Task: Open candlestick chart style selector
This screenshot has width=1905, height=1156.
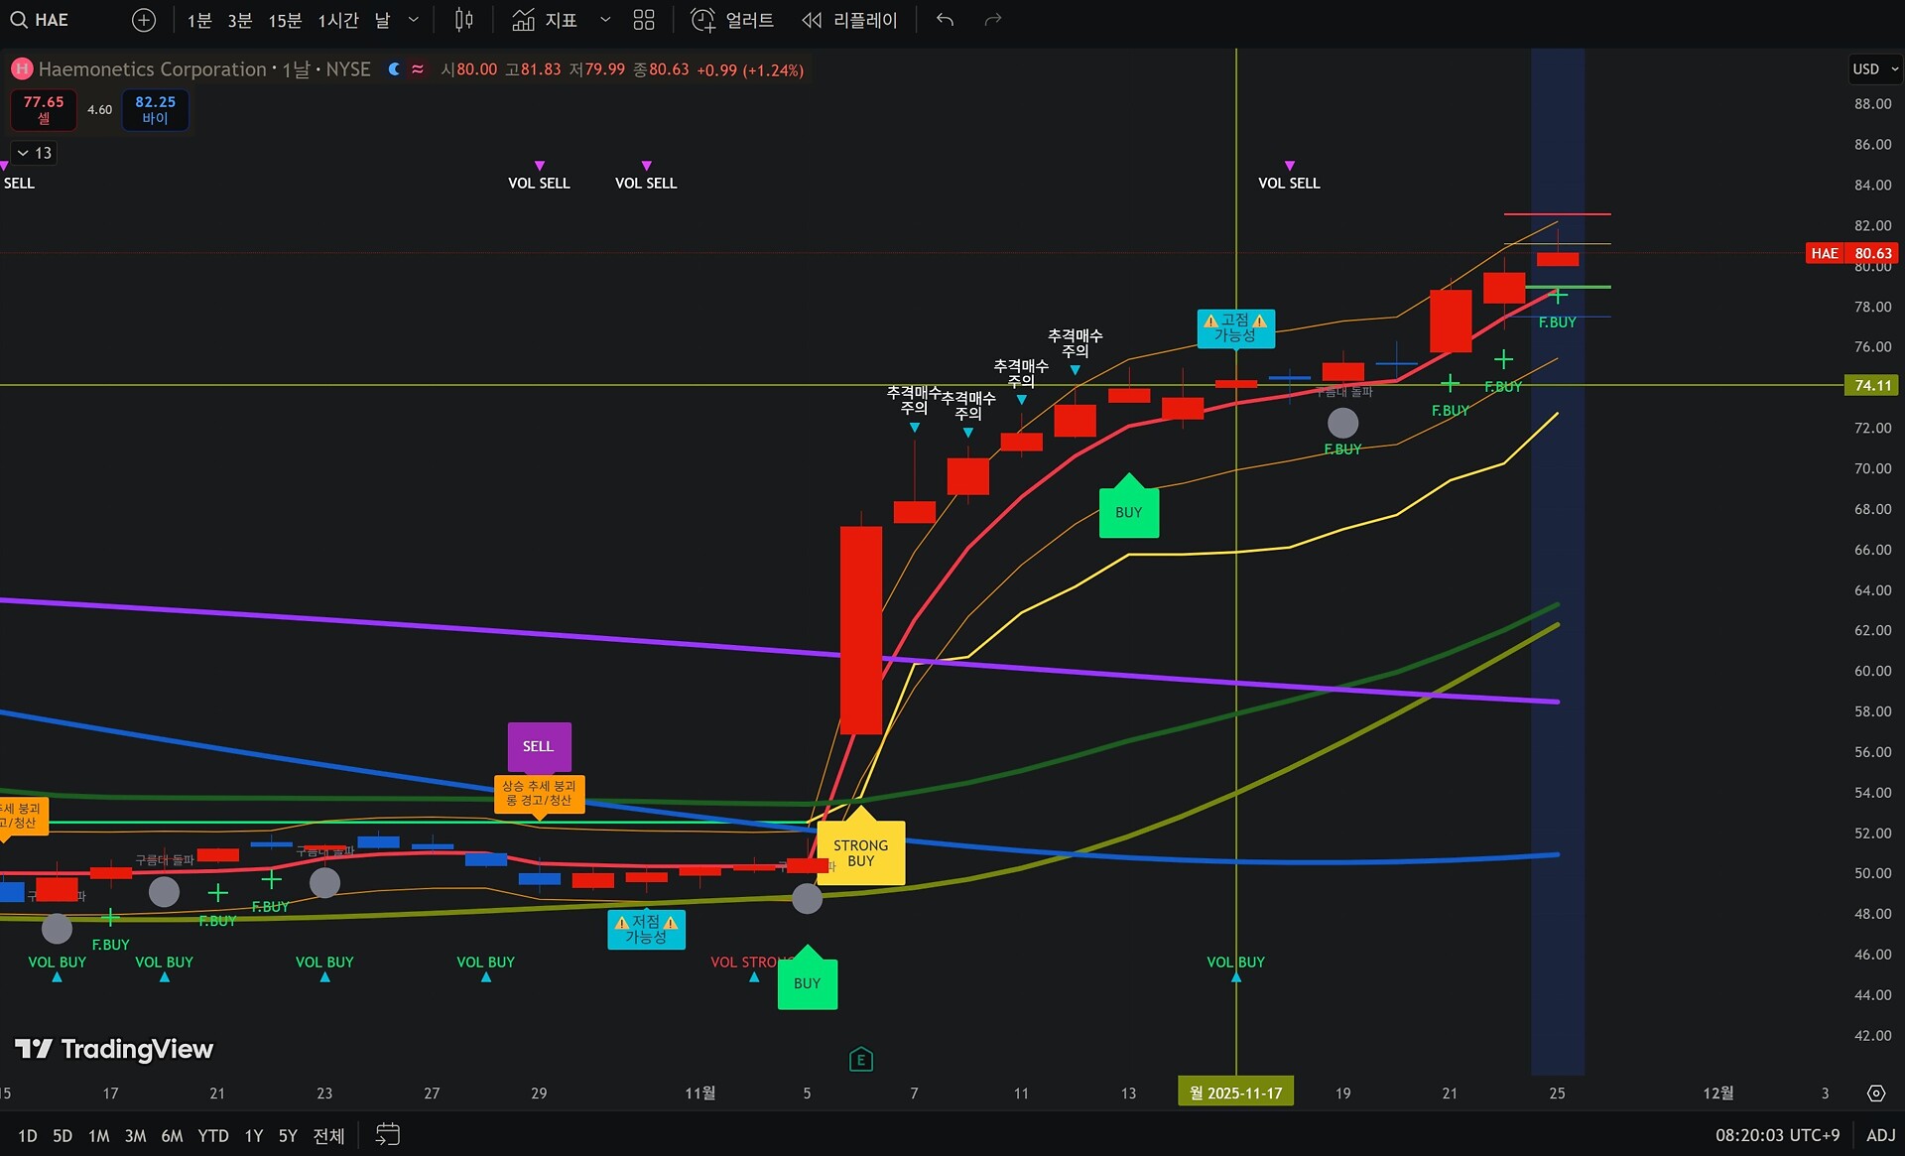Action: click(x=463, y=20)
